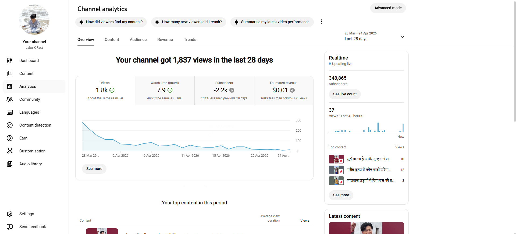Open the Content detection copyright icon

(x=10, y=125)
